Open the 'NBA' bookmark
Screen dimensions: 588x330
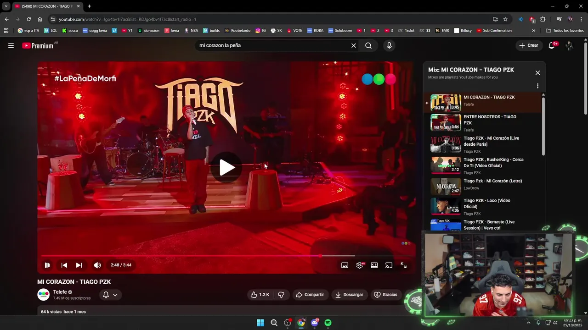[x=191, y=31]
